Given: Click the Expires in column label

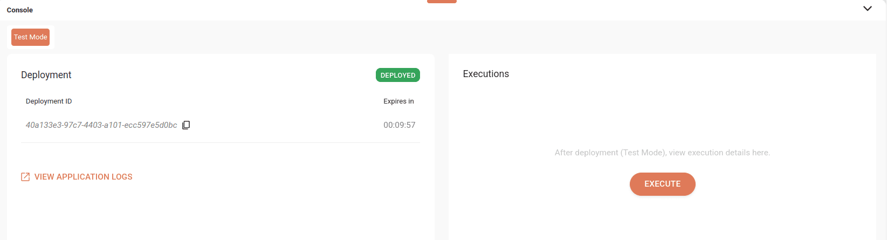Looking at the screenshot, I should (x=398, y=101).
